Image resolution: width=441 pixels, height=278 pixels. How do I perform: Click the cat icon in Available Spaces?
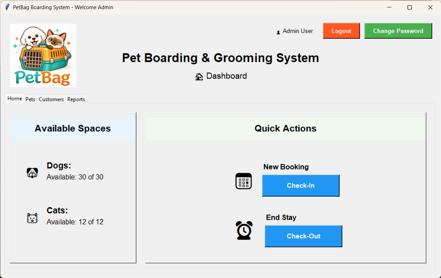[x=32, y=217]
